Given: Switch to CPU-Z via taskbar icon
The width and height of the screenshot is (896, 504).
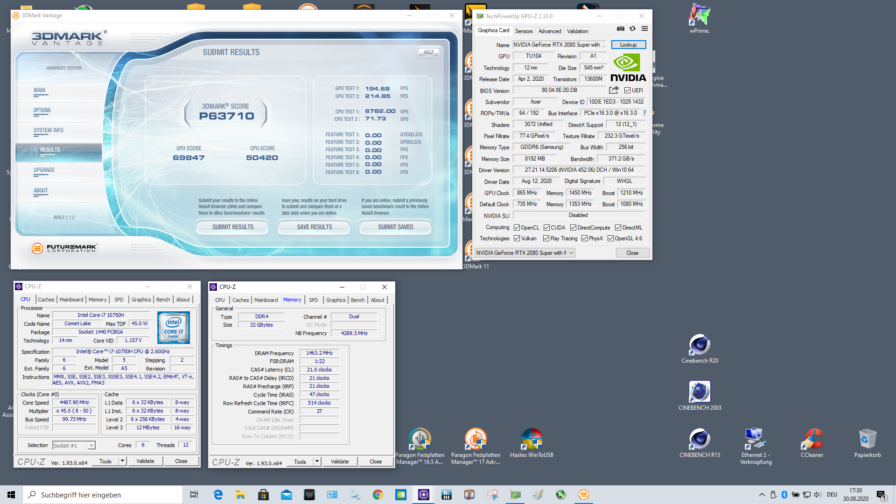Looking at the screenshot, I should coord(424,495).
